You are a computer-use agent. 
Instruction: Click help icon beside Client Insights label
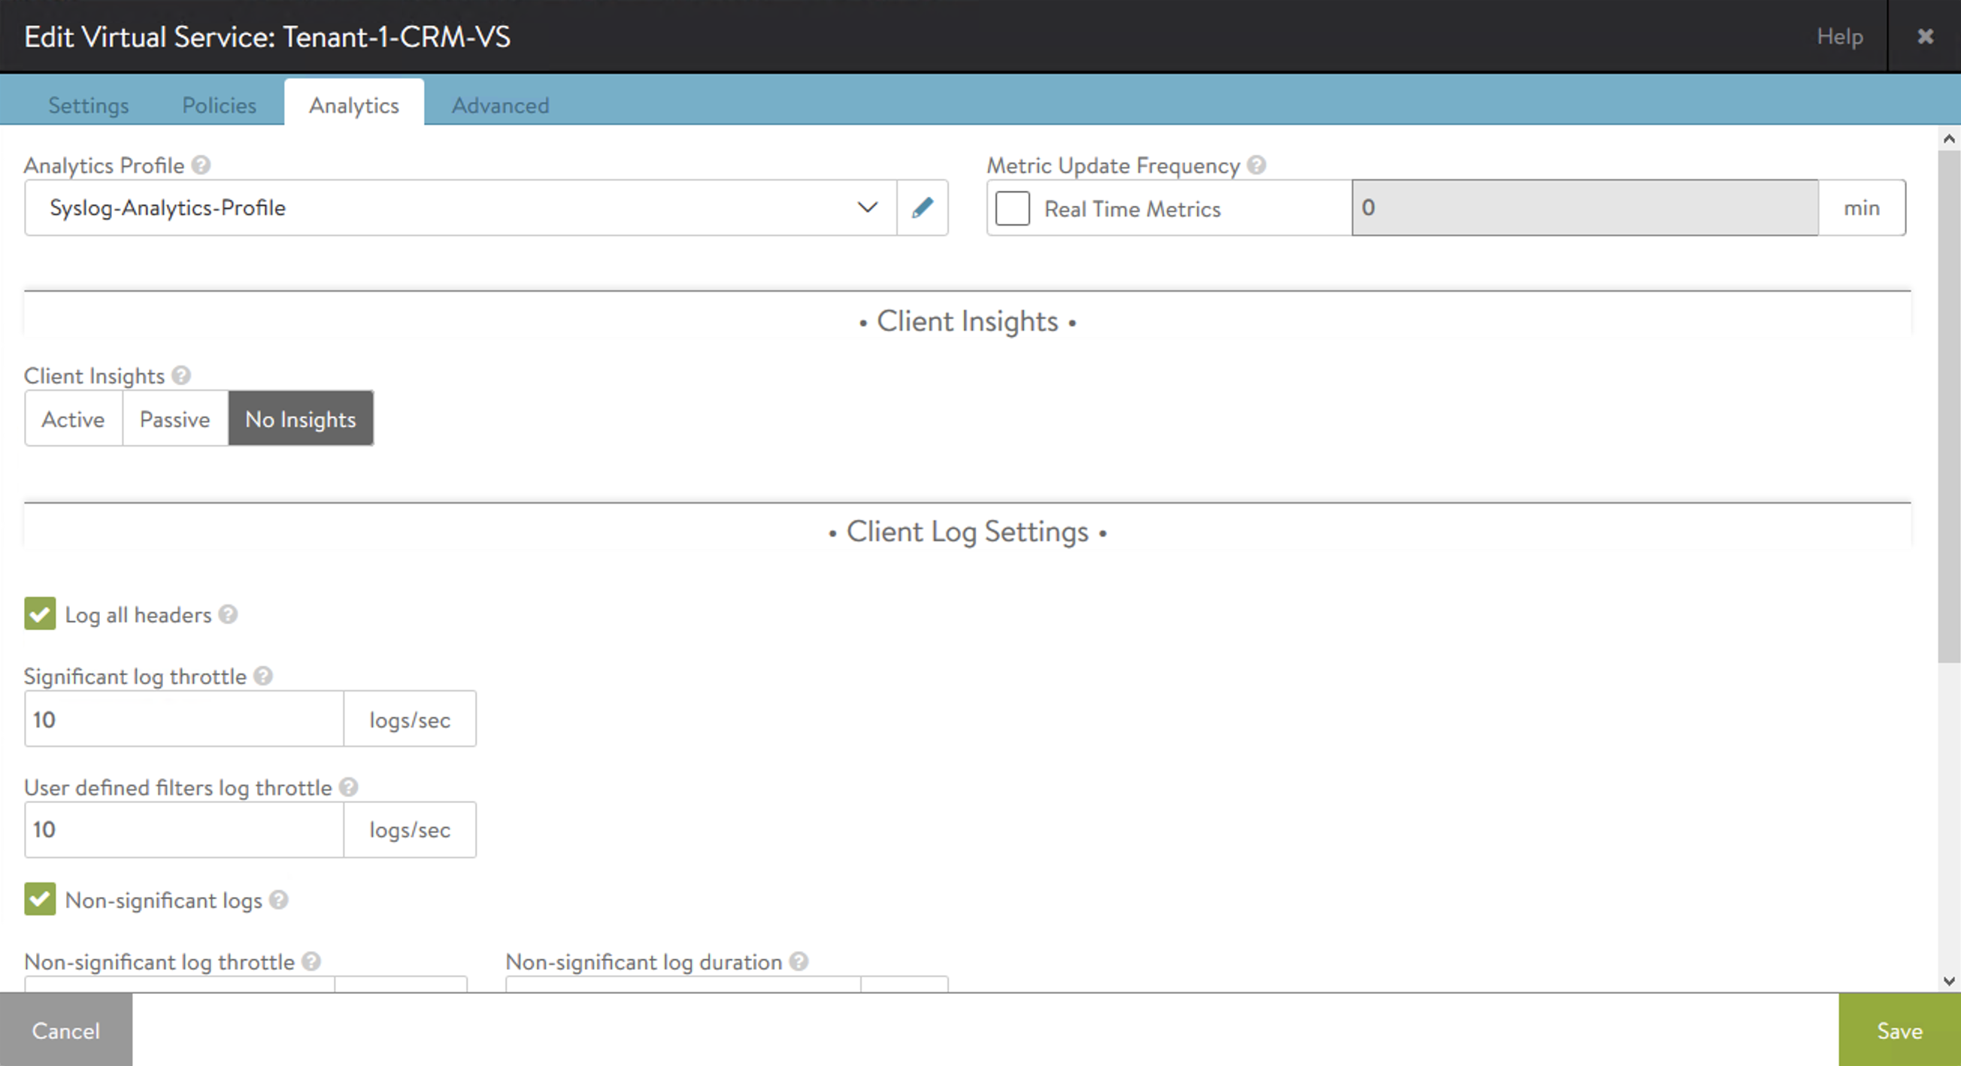(181, 375)
